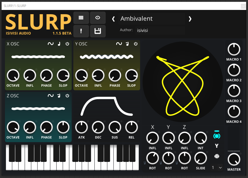Click Z OSC PHASE knob
Viewport: 248px width, 178px height.
(46, 127)
